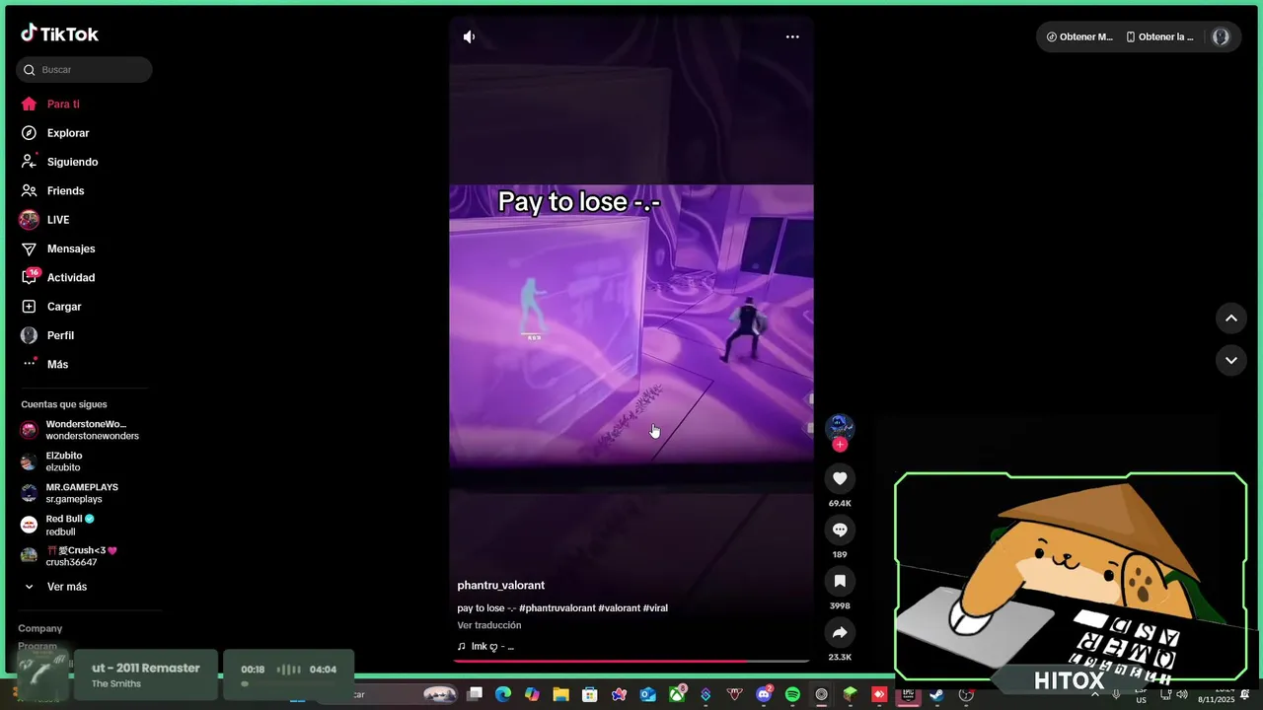Seek the music widget progress bar
This screenshot has height=710, width=1263.
(288, 683)
